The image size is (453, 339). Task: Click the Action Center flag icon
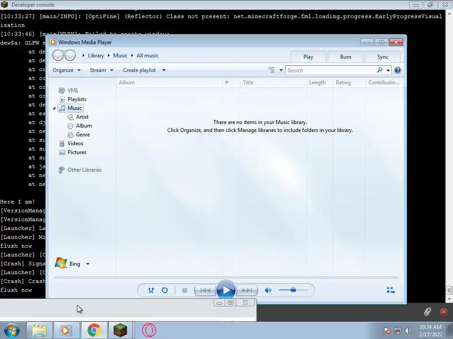387,331
